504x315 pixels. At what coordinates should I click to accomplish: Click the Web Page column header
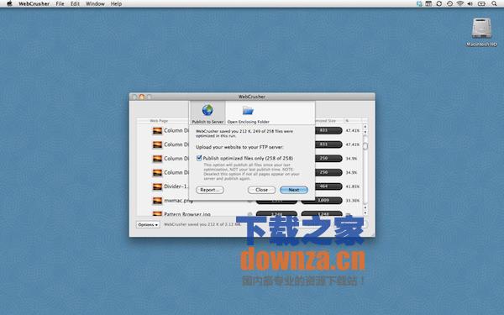(x=159, y=121)
